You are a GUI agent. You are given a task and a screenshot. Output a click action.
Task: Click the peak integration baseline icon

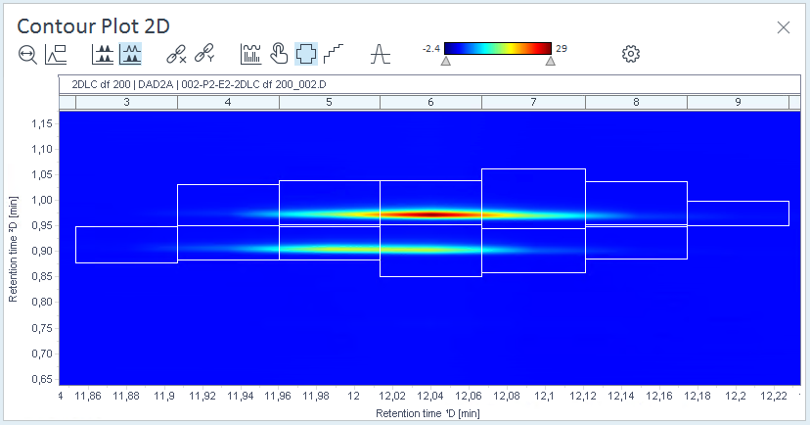pyautogui.click(x=381, y=54)
